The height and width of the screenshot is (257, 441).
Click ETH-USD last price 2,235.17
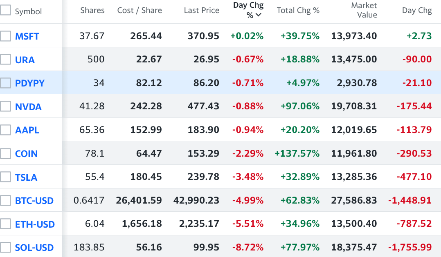(x=199, y=224)
